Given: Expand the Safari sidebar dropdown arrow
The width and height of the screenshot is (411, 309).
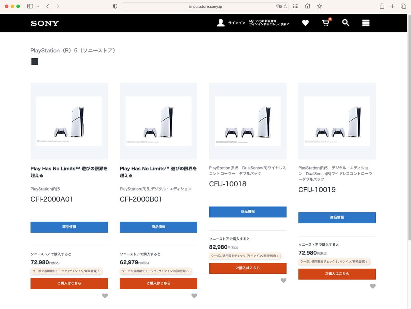Looking at the screenshot, I should coord(38,6).
